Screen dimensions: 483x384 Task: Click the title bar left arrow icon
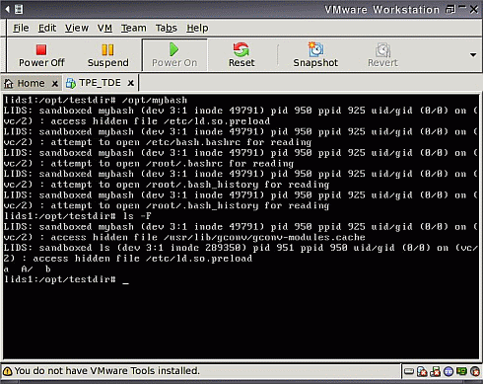7,9
